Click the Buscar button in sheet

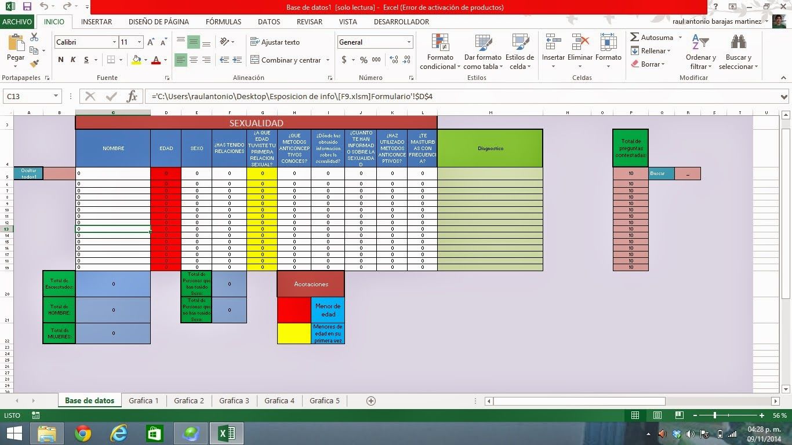(x=661, y=173)
